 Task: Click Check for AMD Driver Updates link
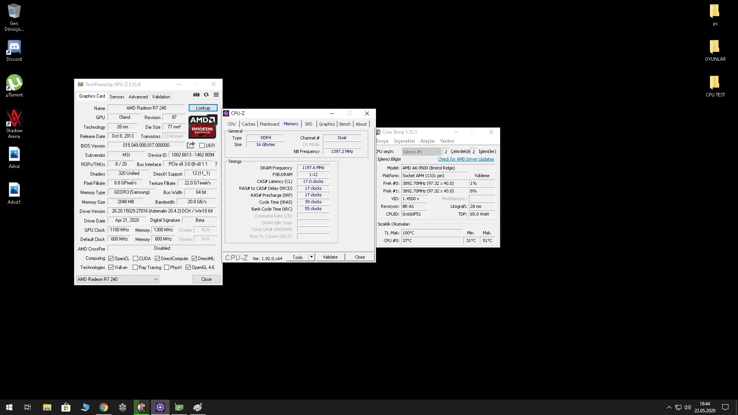coord(466,159)
